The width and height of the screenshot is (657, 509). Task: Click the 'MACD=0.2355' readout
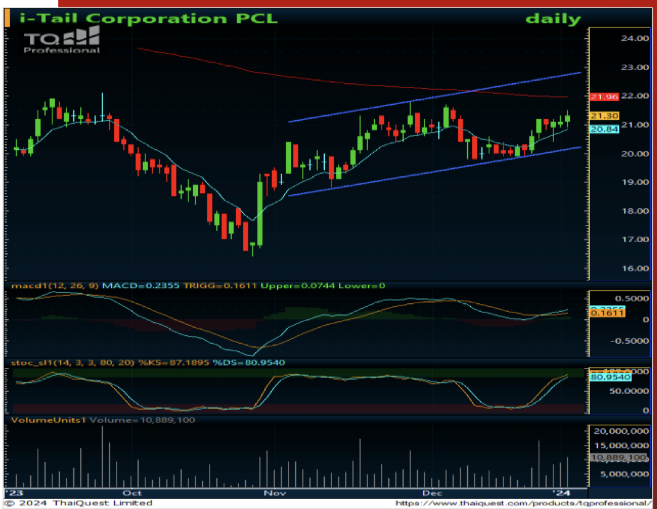point(141,286)
